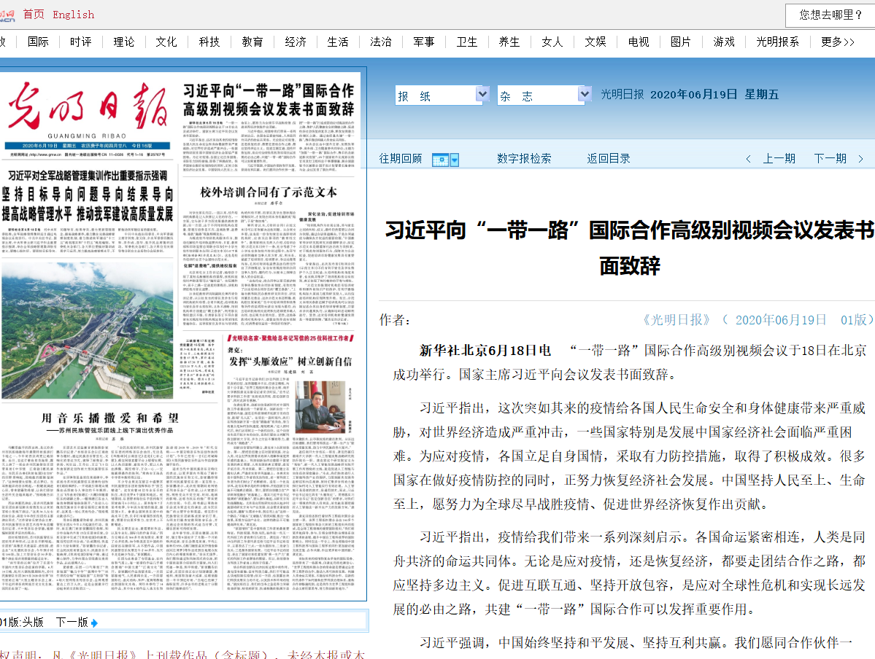Viewport: 875px width, 659px height.
Task: Expand the calendar dropdown arrow
Action: click(455, 160)
